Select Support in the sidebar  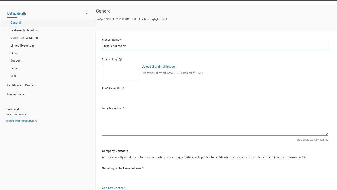[16, 61]
